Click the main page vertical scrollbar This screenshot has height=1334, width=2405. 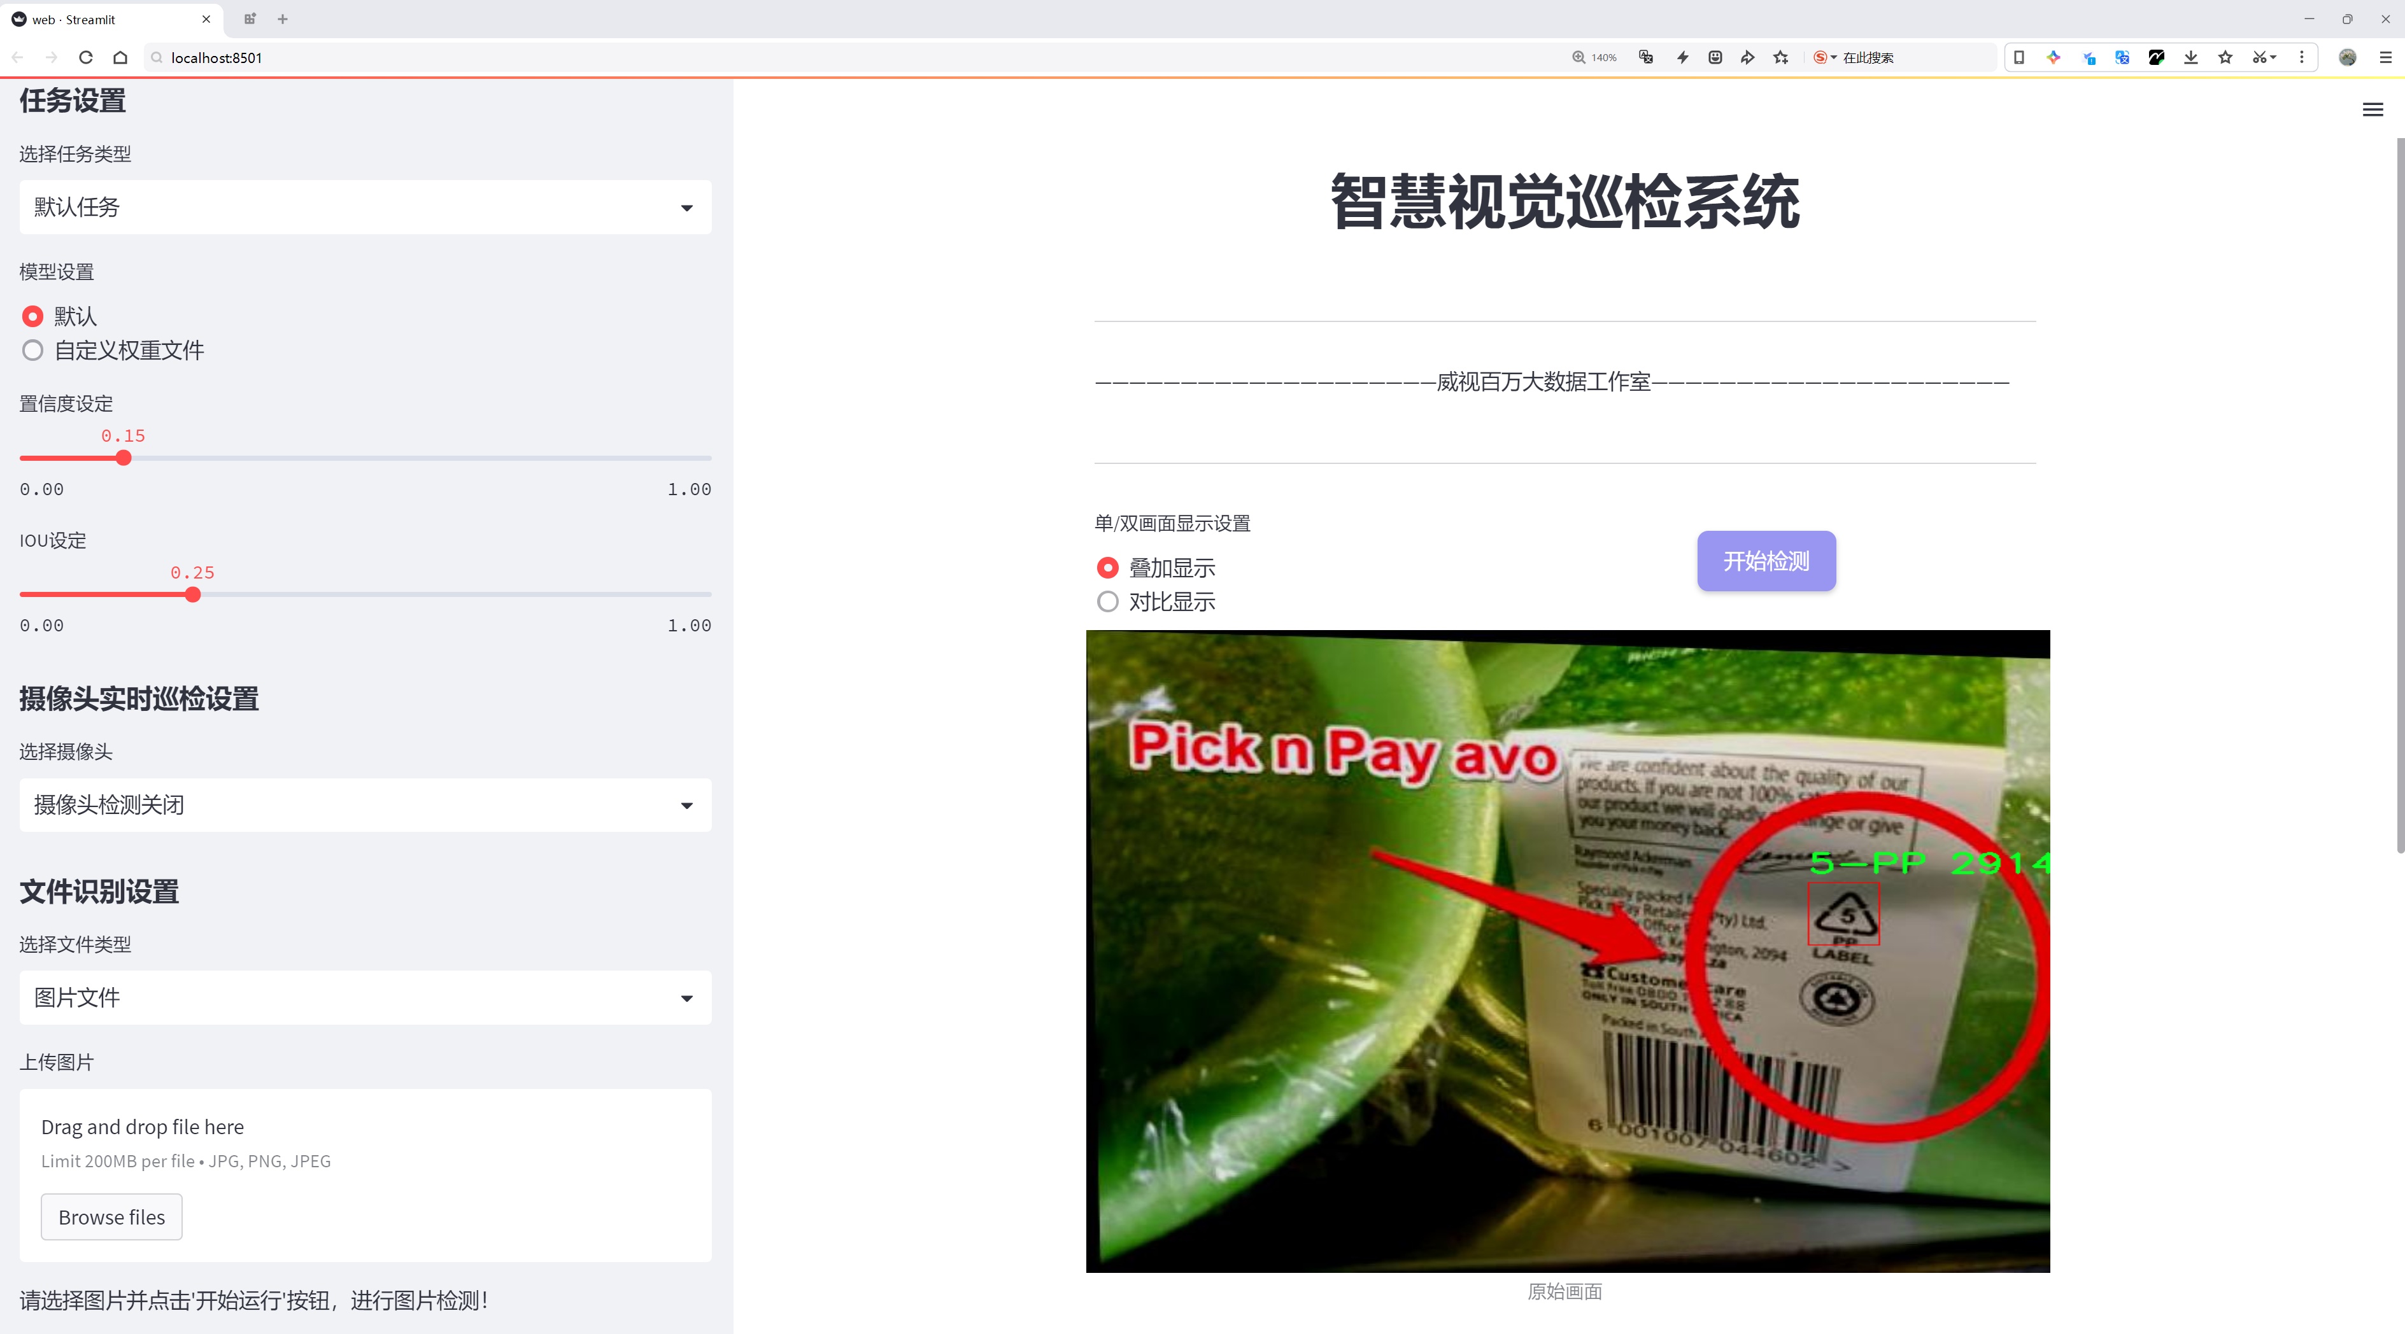point(2399,495)
